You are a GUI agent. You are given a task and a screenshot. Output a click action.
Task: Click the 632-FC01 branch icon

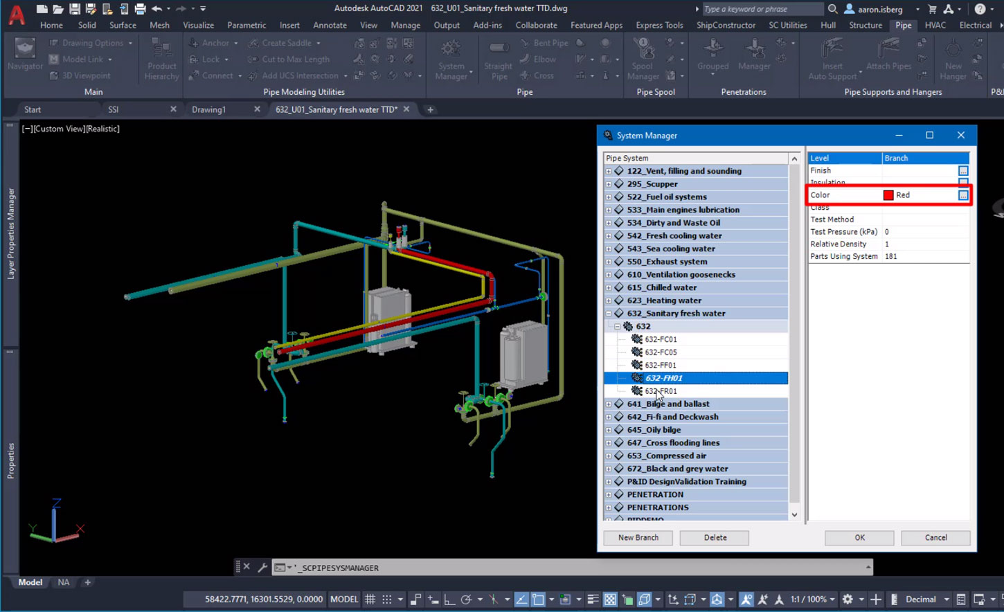point(637,339)
